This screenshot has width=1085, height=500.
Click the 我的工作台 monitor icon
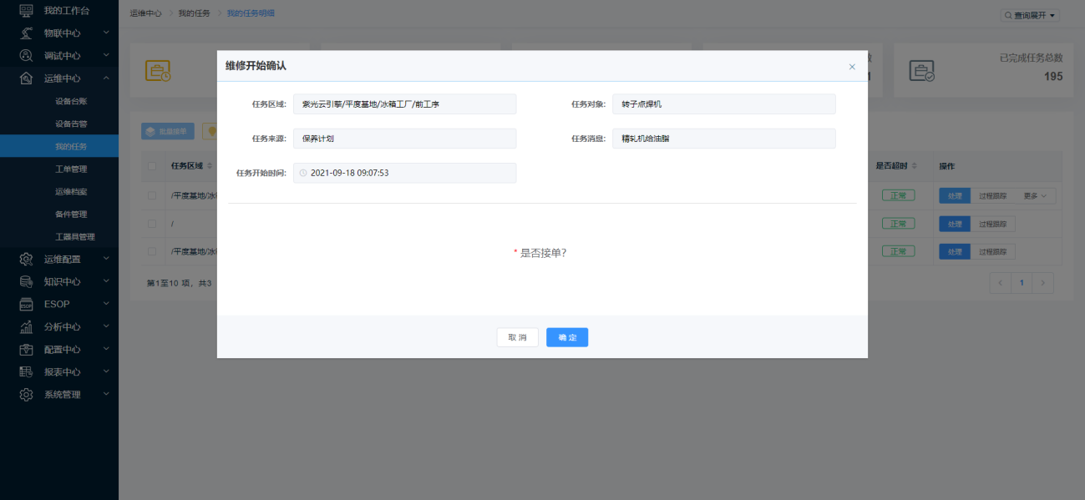(x=26, y=11)
